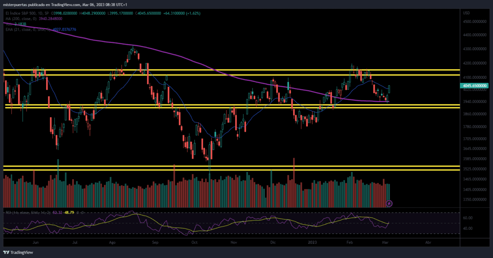493x258 pixels.
Task: Click the Jun label on time axis
Action: [36, 243]
